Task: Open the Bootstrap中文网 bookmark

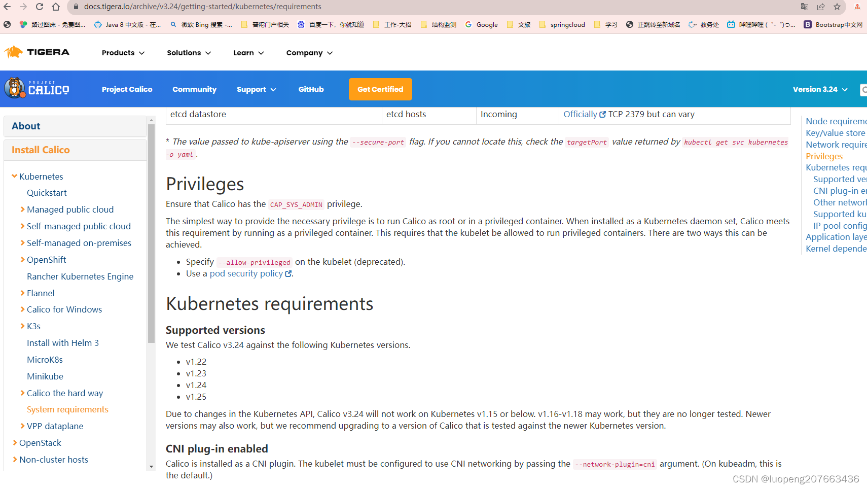Action: tap(833, 24)
